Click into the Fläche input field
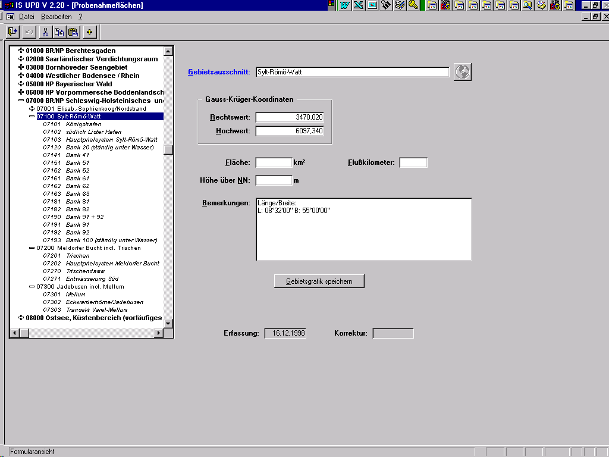 point(274,162)
